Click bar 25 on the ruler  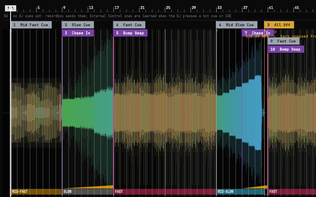pos(168,8)
